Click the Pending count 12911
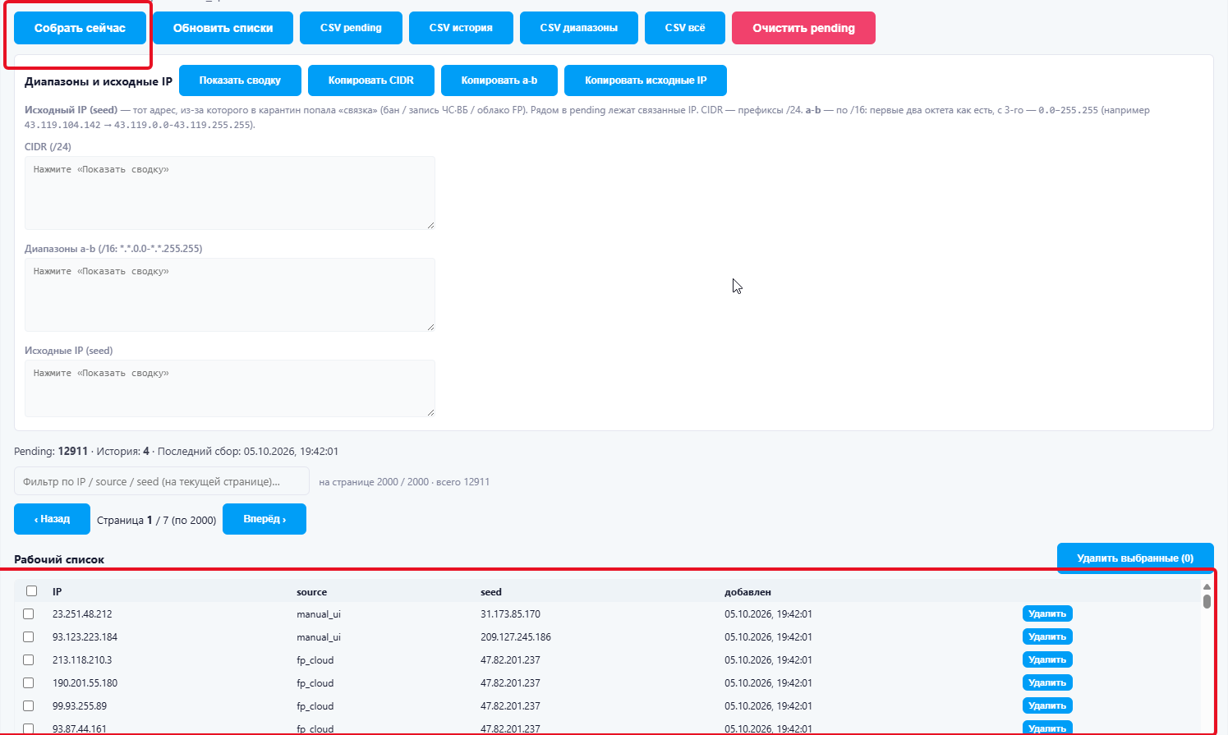 pyautogui.click(x=73, y=451)
